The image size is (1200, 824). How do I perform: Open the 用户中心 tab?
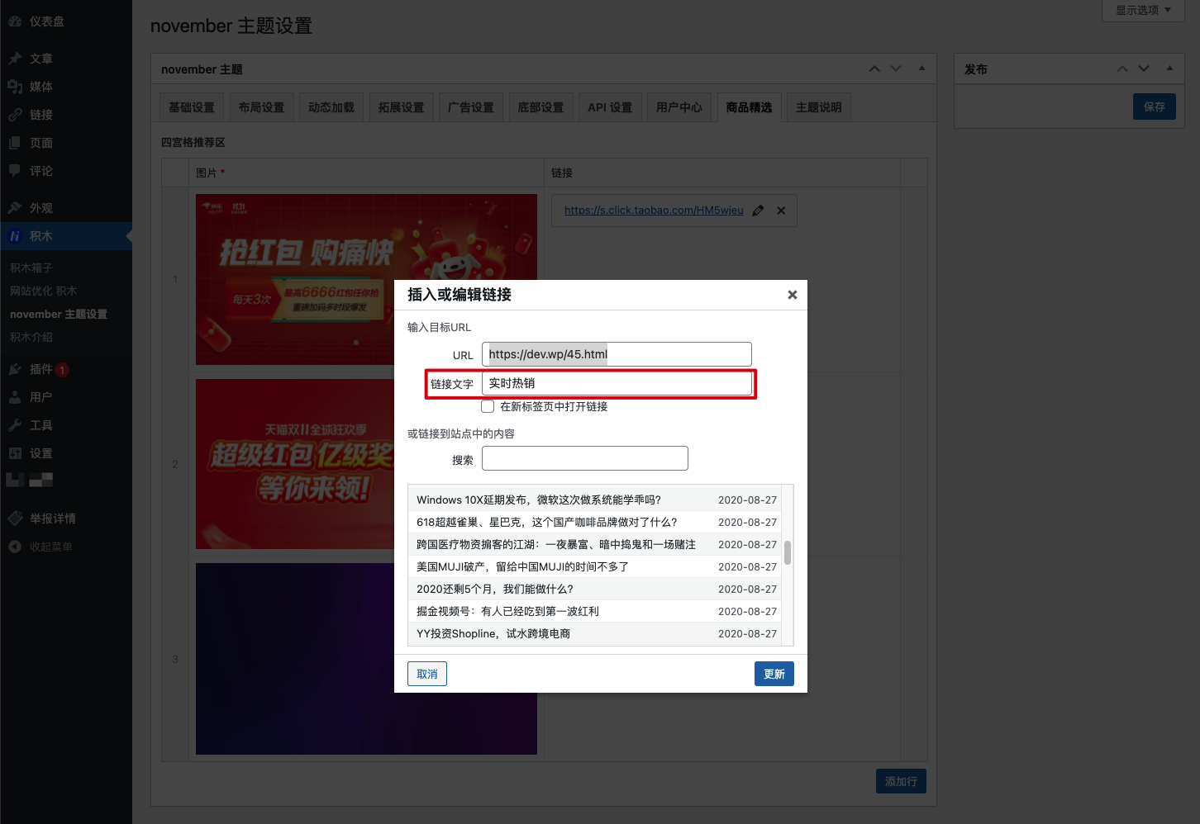click(x=679, y=107)
